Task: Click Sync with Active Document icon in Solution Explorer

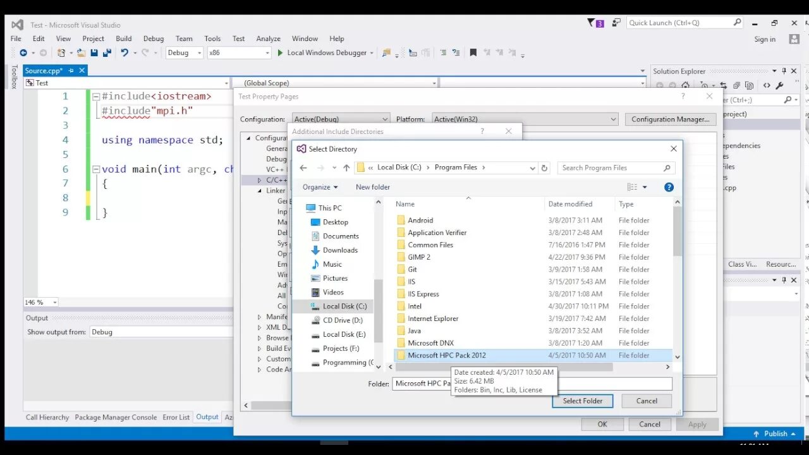Action: tap(724, 85)
